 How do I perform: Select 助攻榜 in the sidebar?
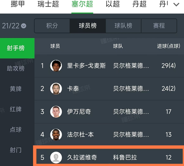(x=16, y=68)
